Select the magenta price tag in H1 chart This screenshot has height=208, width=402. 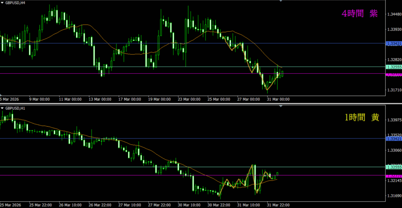coord(393,176)
